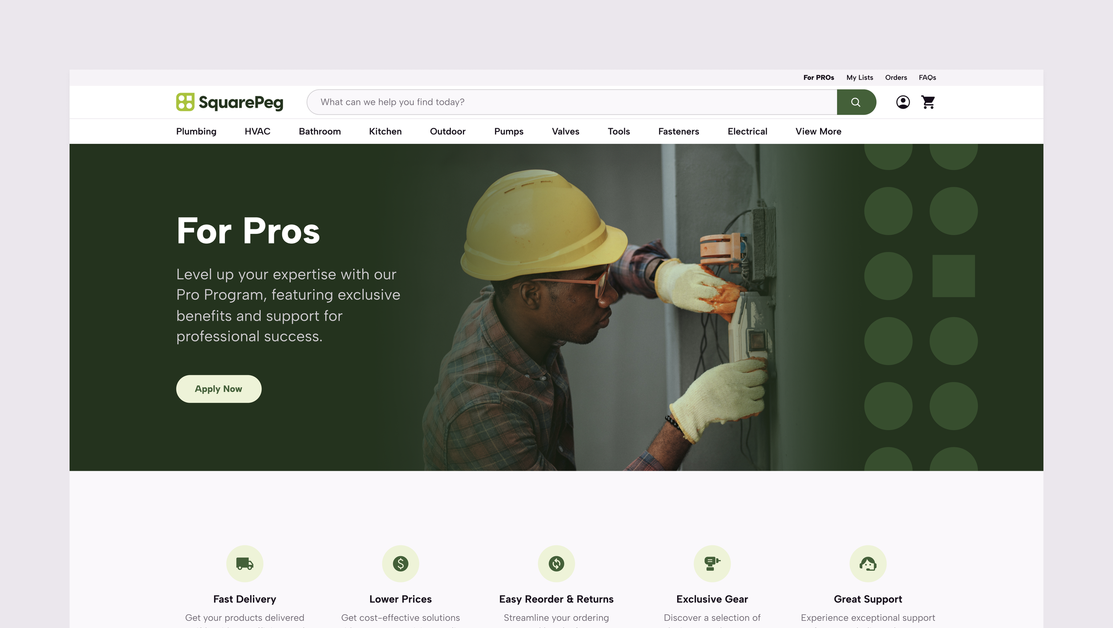Click the Lower Prices dollar icon
Screen dimensions: 1113x628
coord(401,563)
